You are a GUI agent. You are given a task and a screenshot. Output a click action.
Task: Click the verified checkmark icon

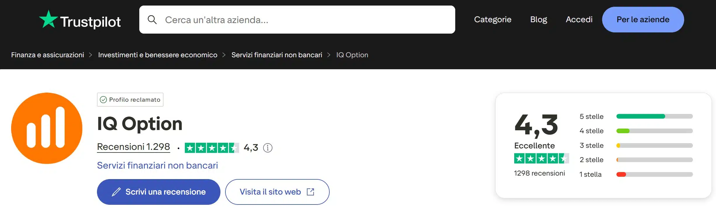pos(103,100)
